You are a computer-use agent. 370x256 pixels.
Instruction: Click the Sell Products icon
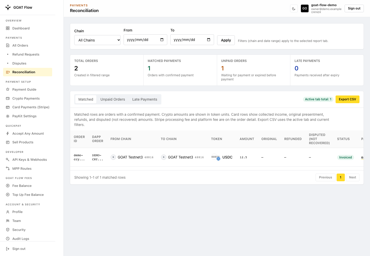click(8, 142)
